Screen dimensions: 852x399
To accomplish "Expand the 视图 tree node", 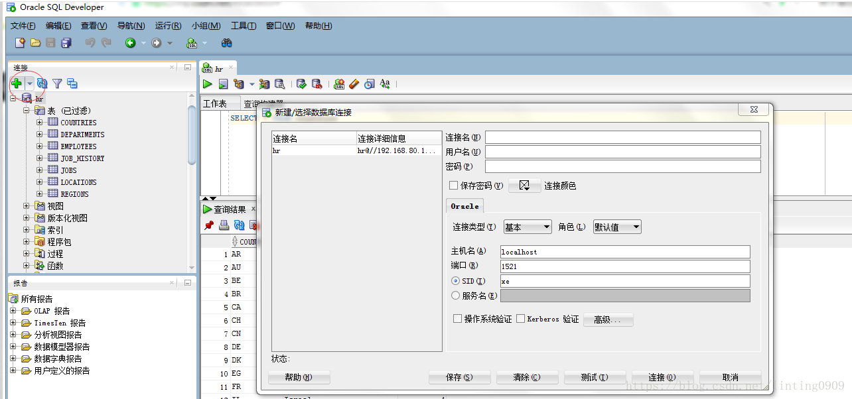I will (x=27, y=205).
